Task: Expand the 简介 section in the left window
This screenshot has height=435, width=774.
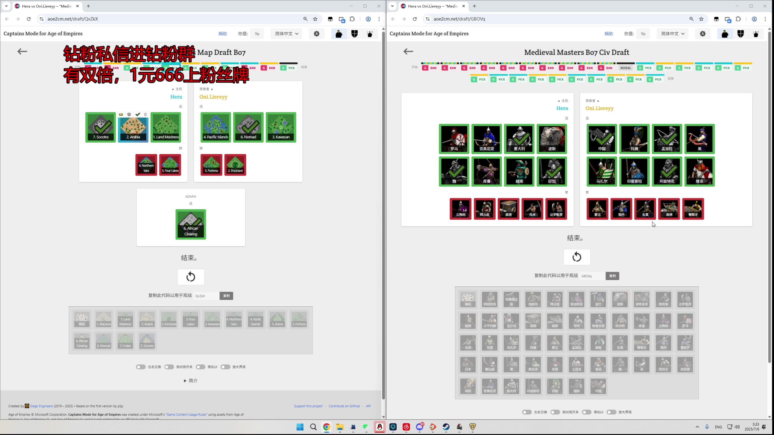Action: [191, 381]
